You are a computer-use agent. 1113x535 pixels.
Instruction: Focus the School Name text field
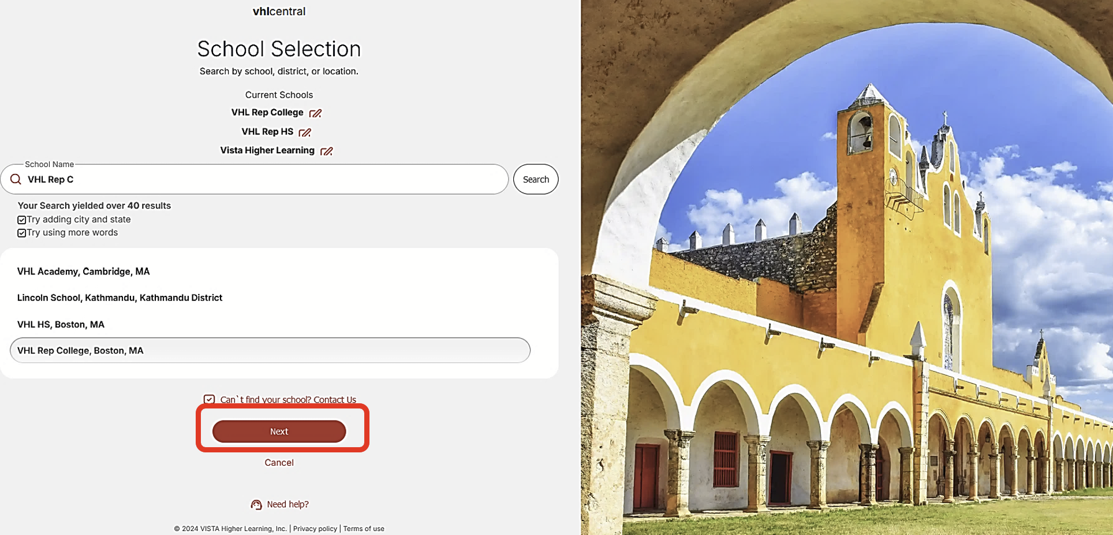tap(254, 179)
